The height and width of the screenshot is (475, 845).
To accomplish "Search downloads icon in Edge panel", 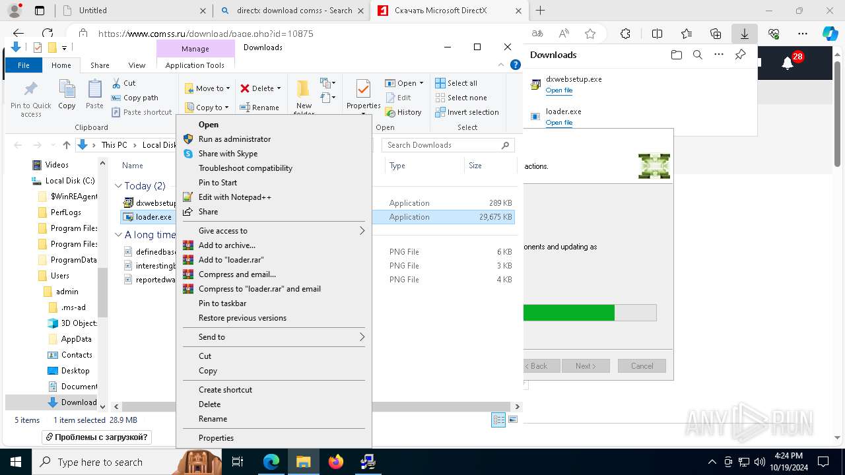I will coord(697,55).
